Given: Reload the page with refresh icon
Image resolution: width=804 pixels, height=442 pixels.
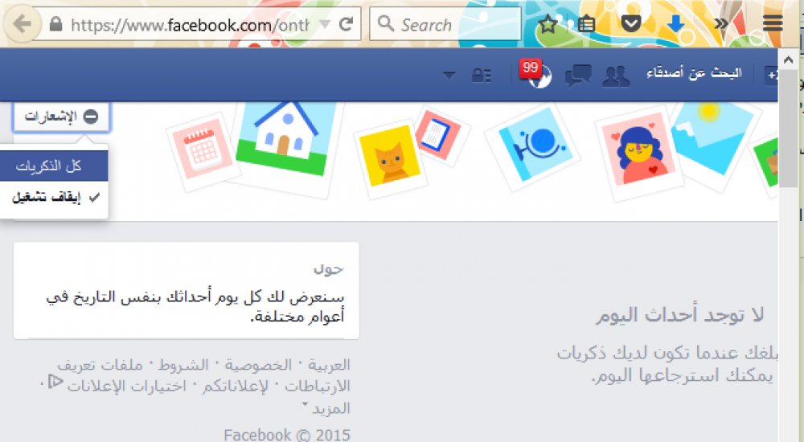Looking at the screenshot, I should [x=346, y=23].
